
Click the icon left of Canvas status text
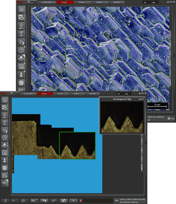click(x=116, y=200)
